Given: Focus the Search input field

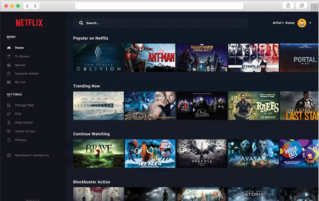Looking at the screenshot, I should (160, 23).
